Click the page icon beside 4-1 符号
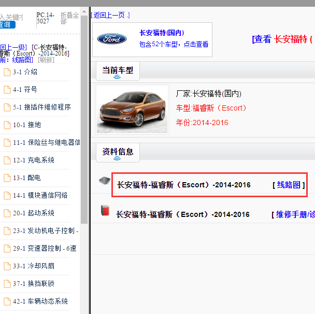The image size is (315, 314). pos(7,90)
